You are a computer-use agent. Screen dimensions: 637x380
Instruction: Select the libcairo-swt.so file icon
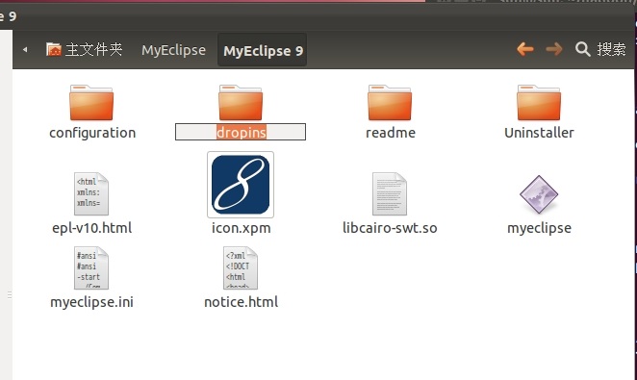(390, 193)
